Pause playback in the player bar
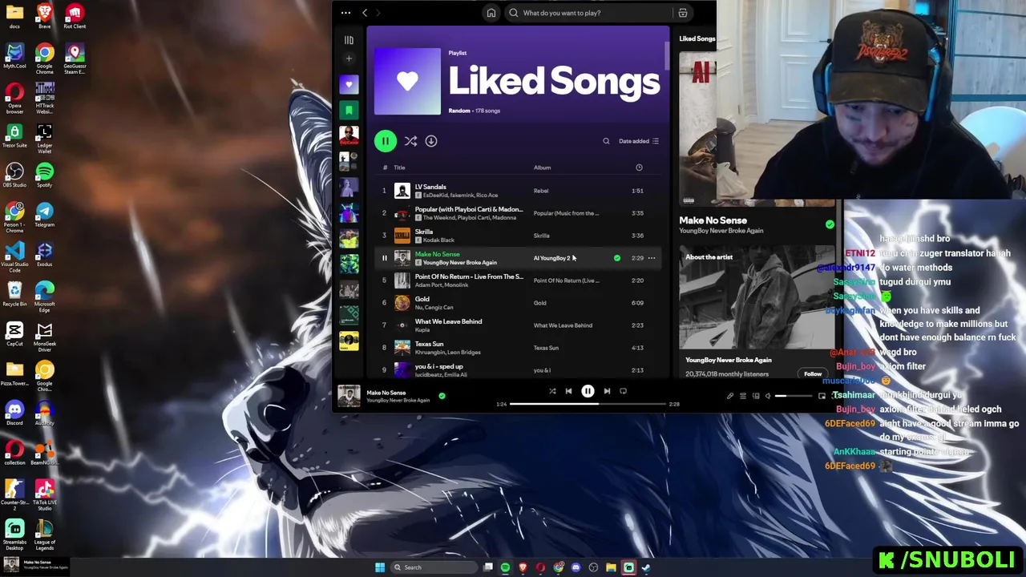The width and height of the screenshot is (1026, 577). click(588, 391)
